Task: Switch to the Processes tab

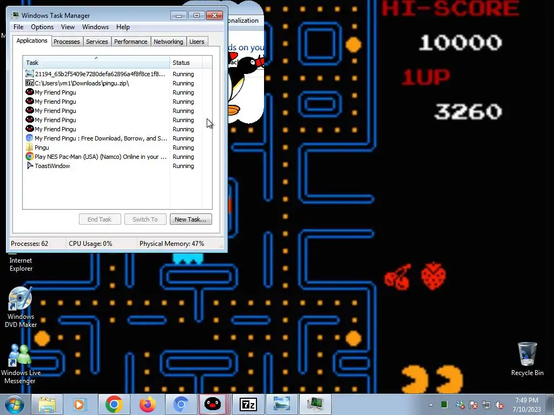Action: point(67,42)
